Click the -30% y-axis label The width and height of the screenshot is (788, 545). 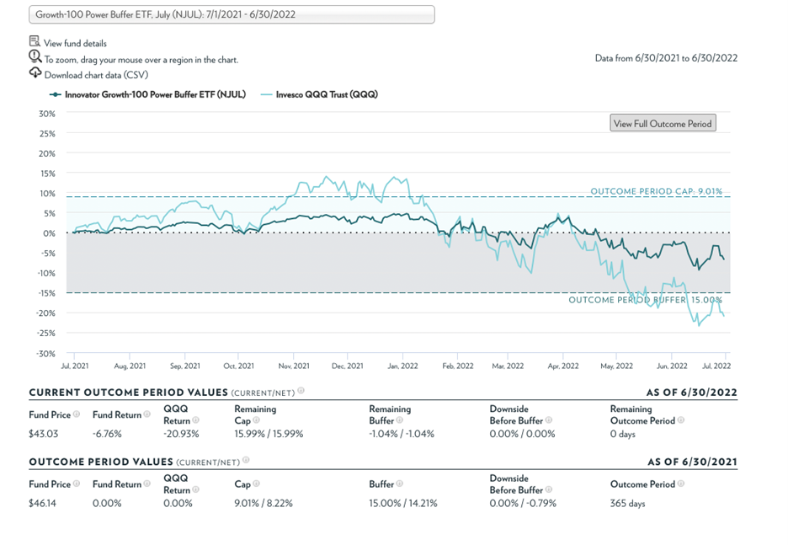click(x=45, y=354)
